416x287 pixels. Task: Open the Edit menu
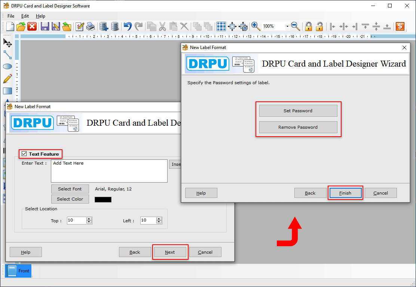click(x=25, y=16)
